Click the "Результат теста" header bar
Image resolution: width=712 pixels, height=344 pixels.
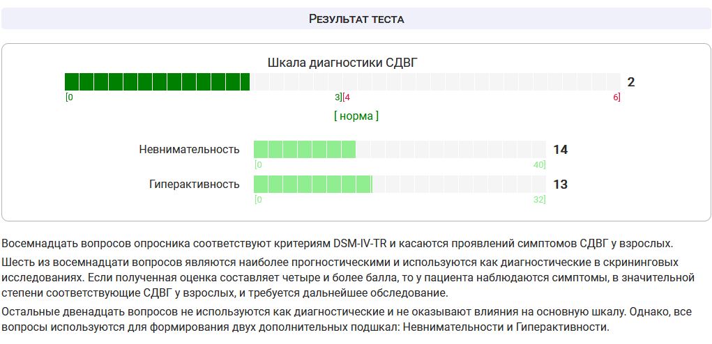pyautogui.click(x=356, y=19)
